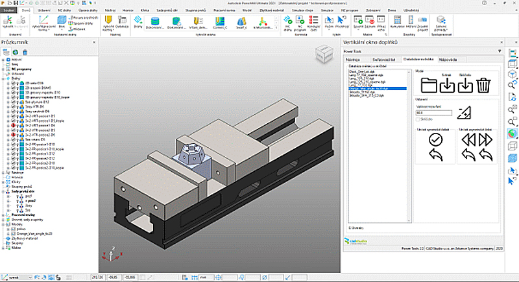Open the Soubor menu

coord(8,10)
